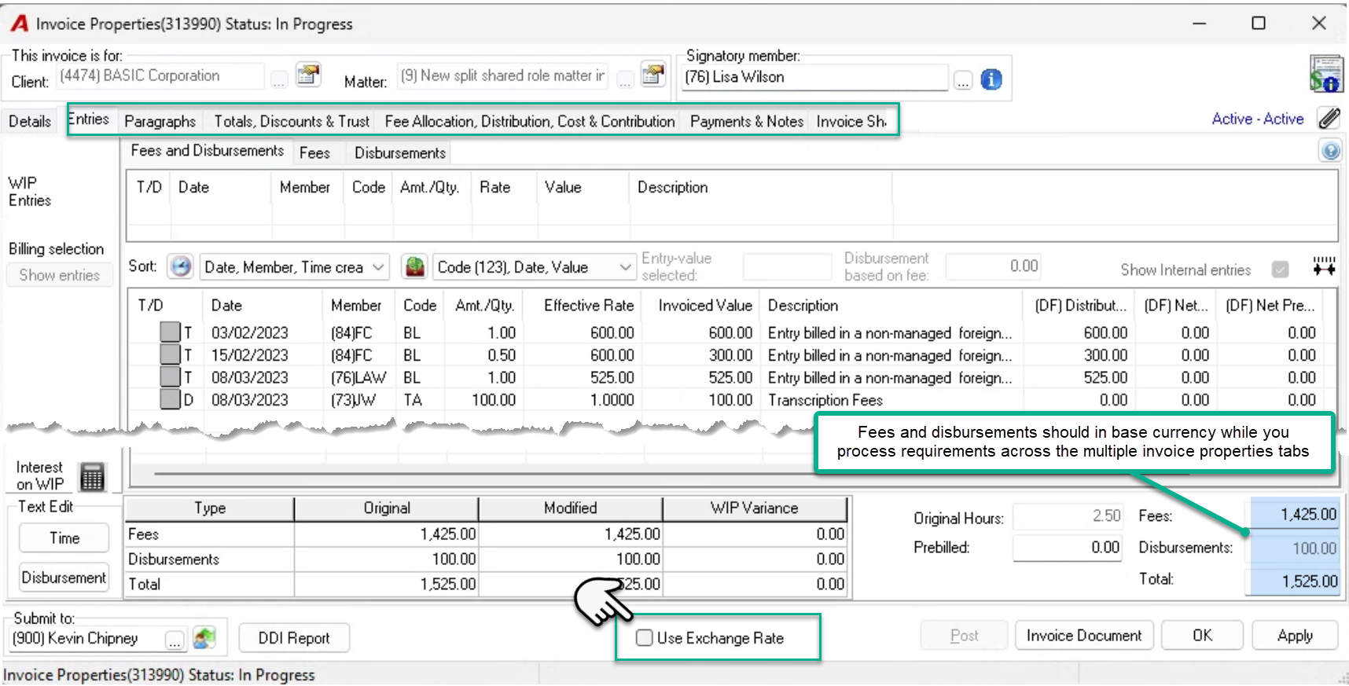Click the Active - Active status link
The image size is (1349, 686).
1257,119
